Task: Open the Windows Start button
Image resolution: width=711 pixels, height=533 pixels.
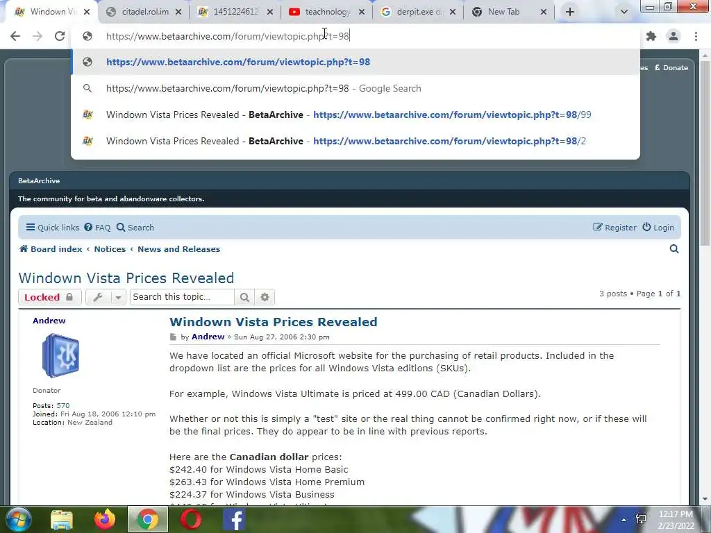Action: tap(18, 519)
